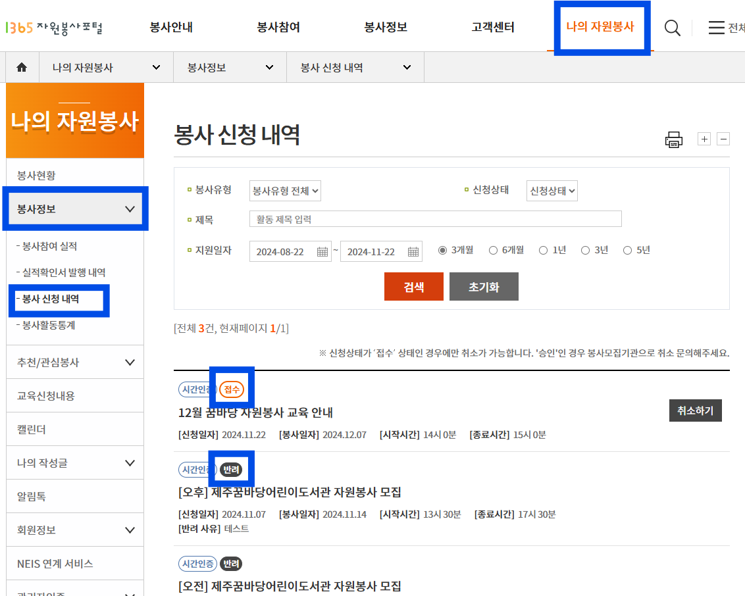Click the red 검색 button
Screen dimensions: 745x596
(414, 286)
